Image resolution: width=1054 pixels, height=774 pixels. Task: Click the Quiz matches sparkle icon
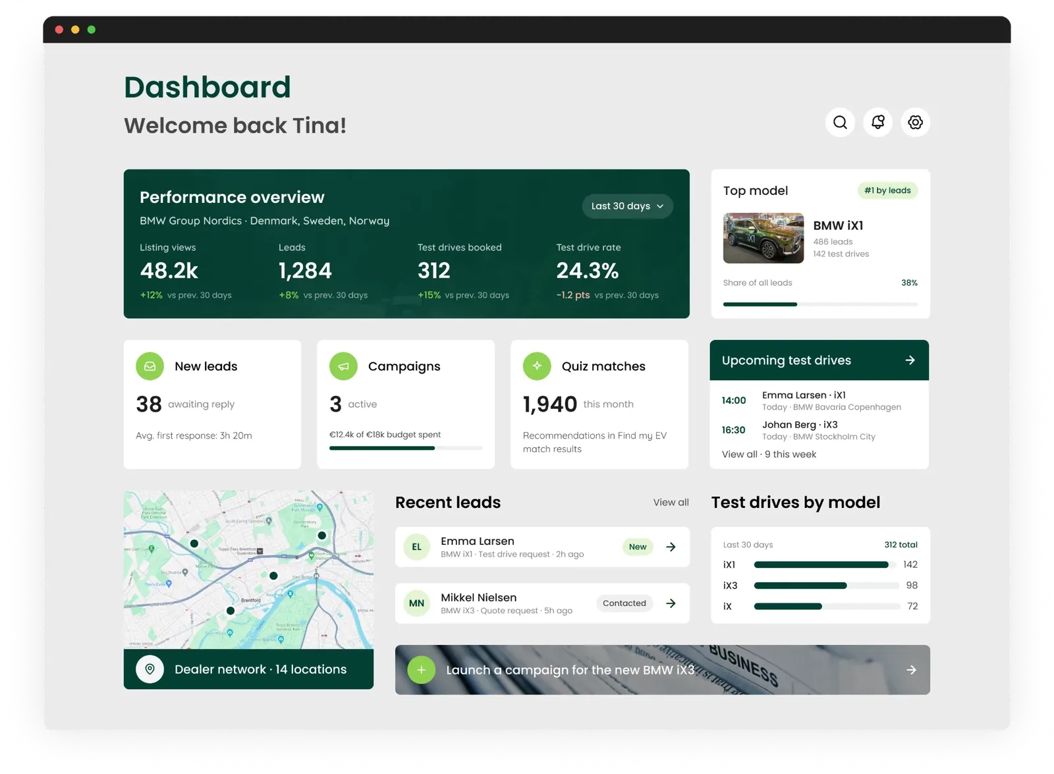[537, 366]
